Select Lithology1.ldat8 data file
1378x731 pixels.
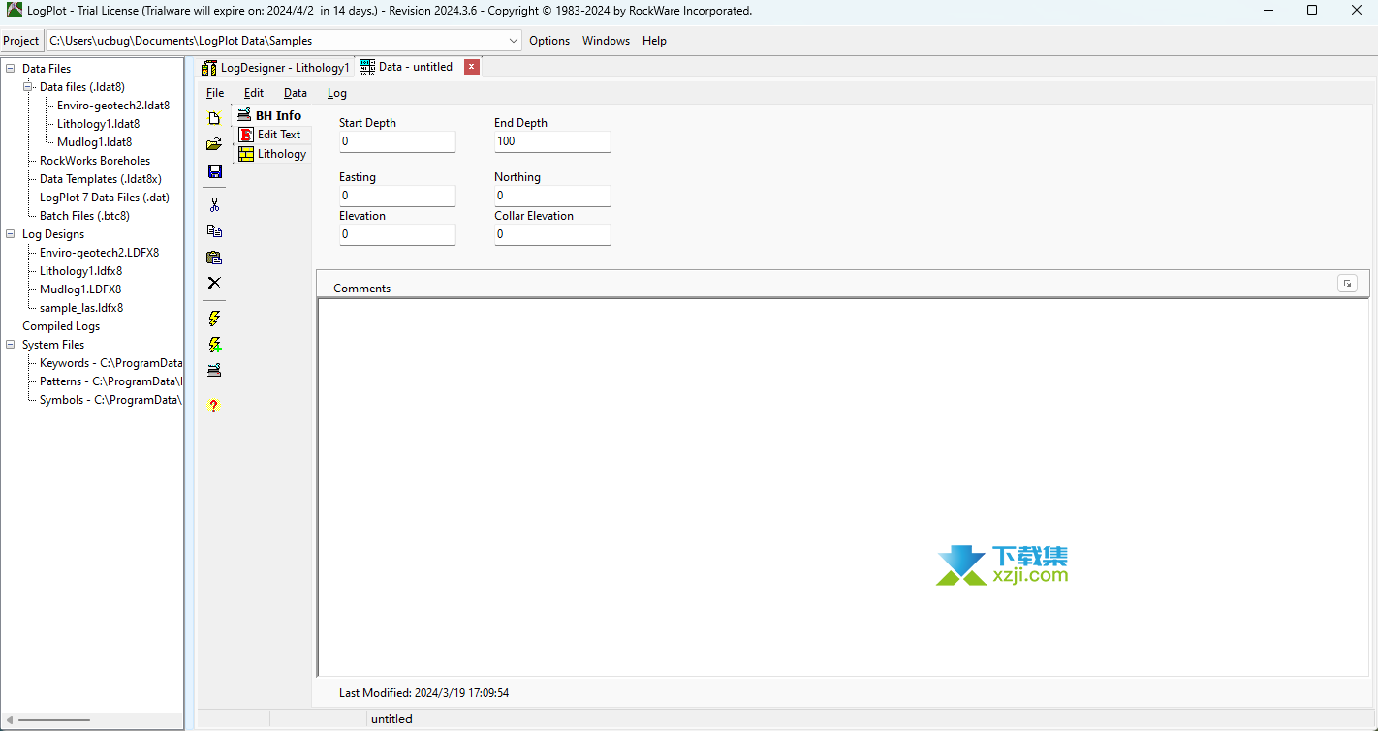tap(98, 124)
